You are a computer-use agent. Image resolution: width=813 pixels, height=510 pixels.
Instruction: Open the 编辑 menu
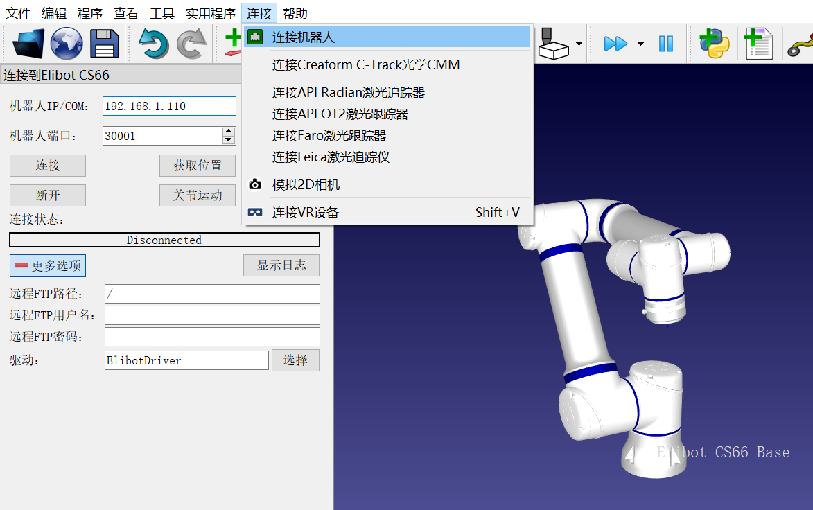tap(54, 13)
